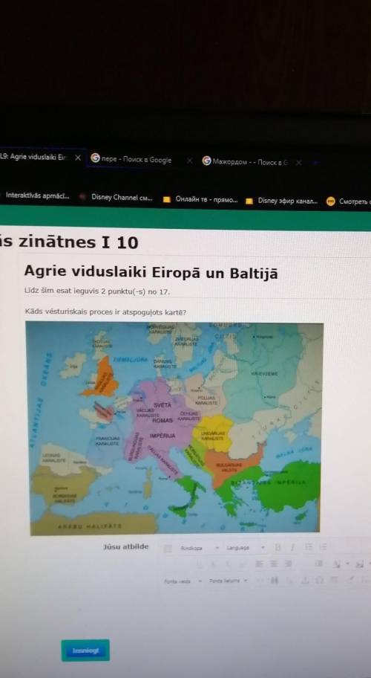Viewport: 371px width, 678px height.
Task: Insert a numbered list in editor
Action: pos(323,547)
